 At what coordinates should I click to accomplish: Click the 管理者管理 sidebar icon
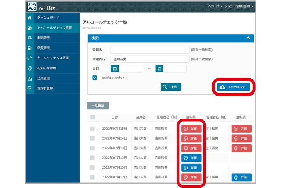click(30, 88)
